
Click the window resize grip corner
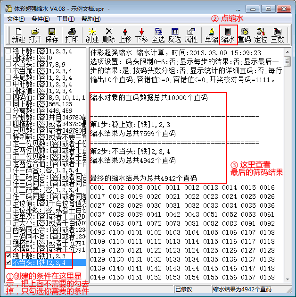[x=289, y=290]
